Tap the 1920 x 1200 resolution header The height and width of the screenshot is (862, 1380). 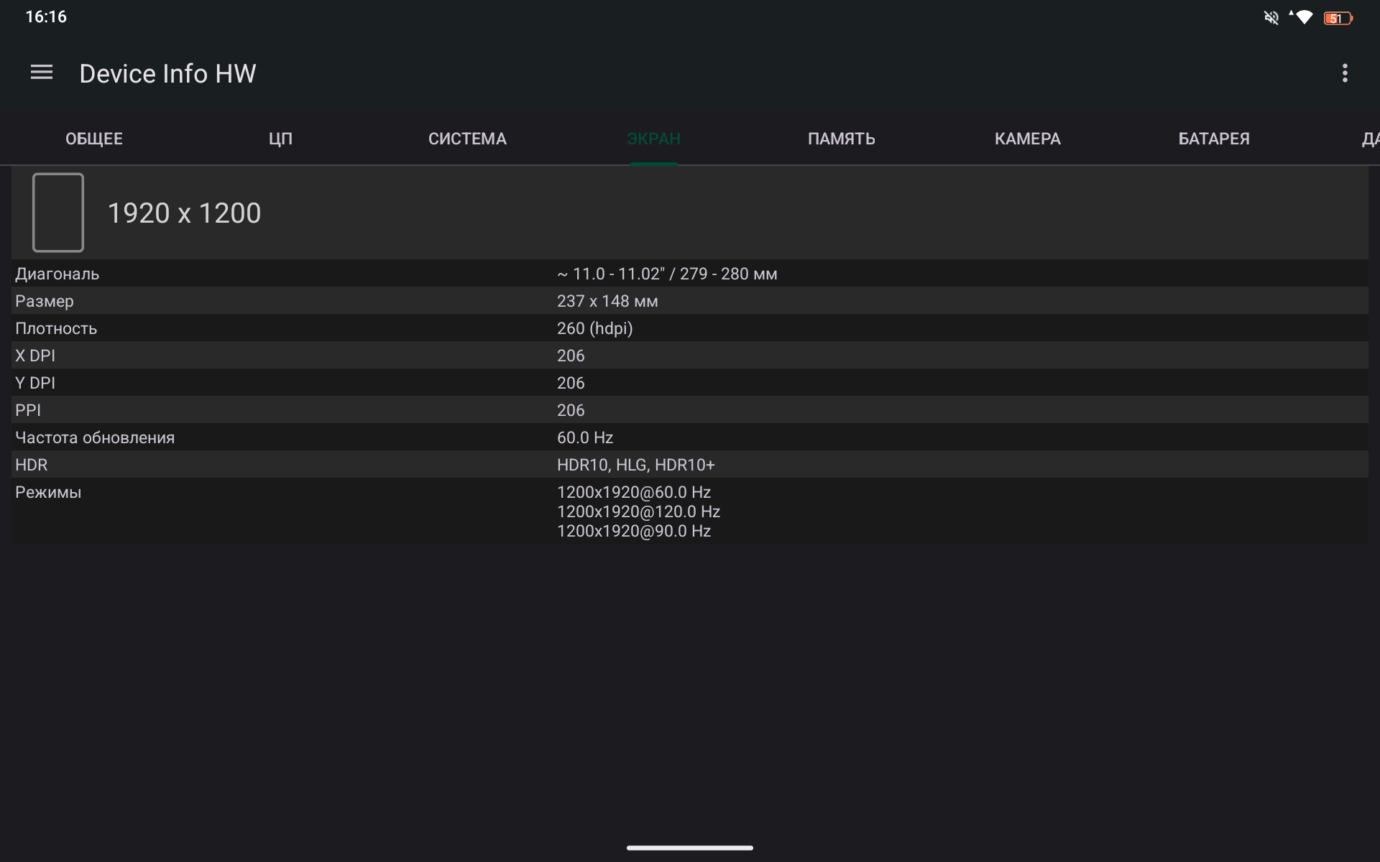tap(184, 213)
